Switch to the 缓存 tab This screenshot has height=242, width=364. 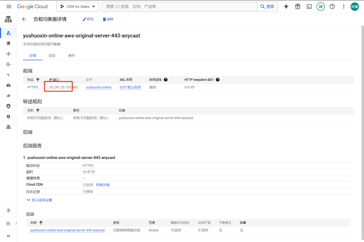point(71,56)
